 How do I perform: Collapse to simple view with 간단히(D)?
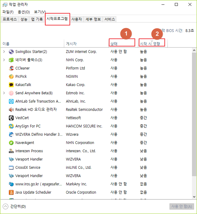(x=14, y=207)
